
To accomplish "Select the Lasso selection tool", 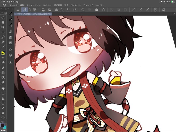I will pos(3,37).
